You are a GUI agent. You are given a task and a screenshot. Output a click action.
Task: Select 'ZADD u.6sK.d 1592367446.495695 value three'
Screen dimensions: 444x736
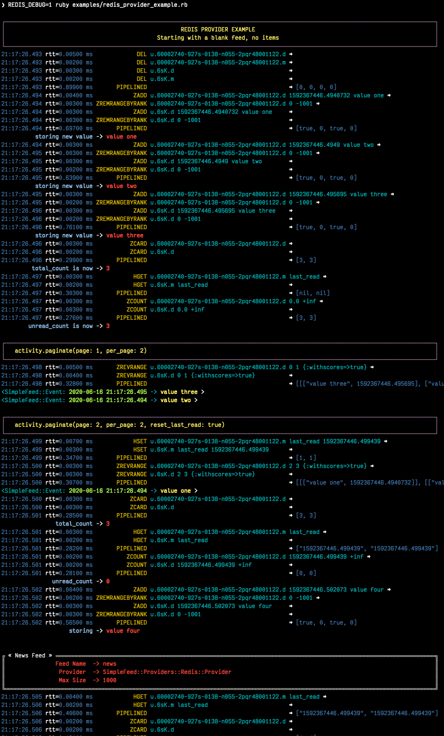click(204, 211)
